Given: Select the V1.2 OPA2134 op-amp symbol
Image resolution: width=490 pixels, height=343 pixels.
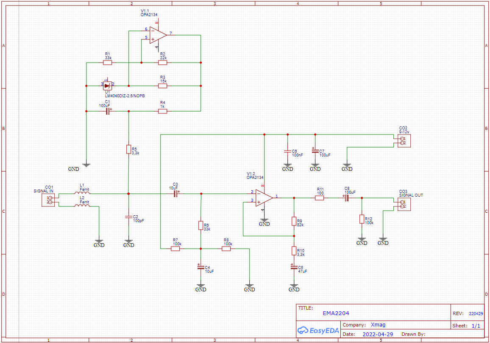Looking at the screenshot, I should tap(264, 198).
